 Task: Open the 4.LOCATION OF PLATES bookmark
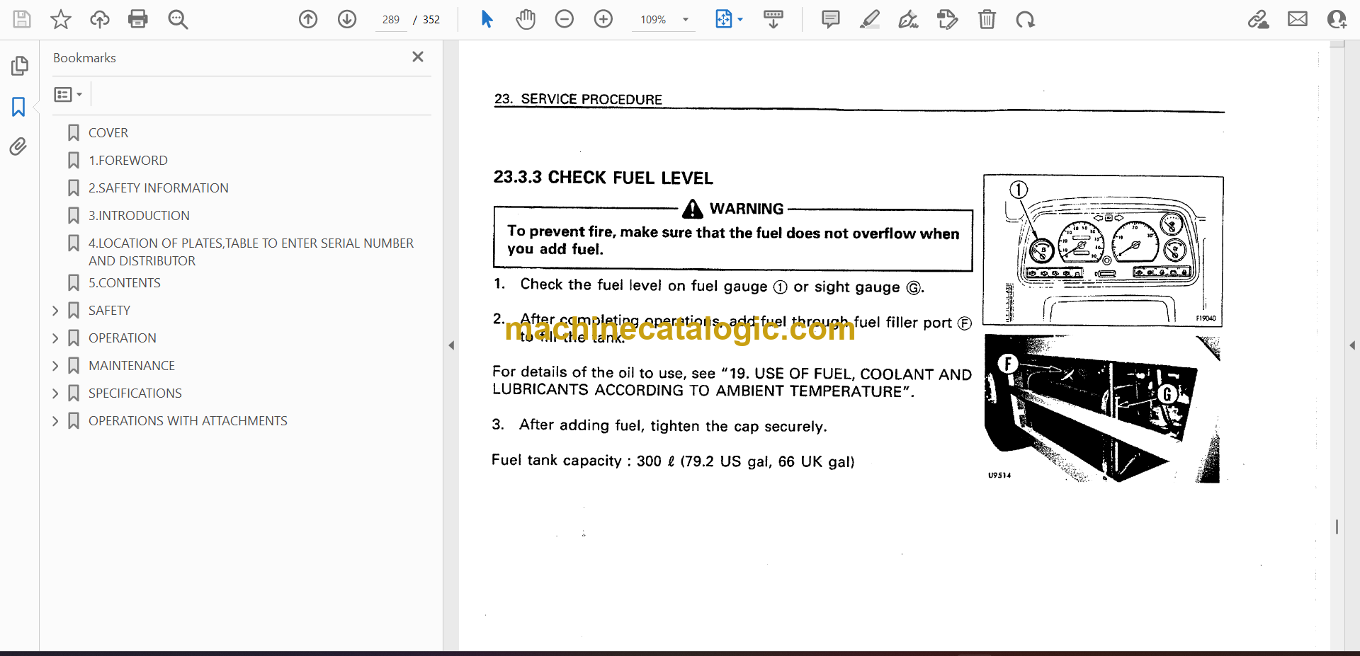(x=251, y=251)
